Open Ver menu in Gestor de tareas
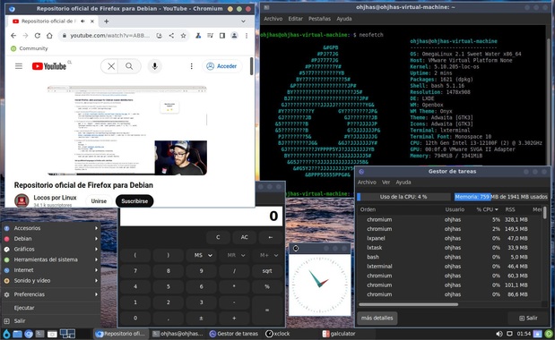Viewport: 555px width, 340px height. (386, 183)
